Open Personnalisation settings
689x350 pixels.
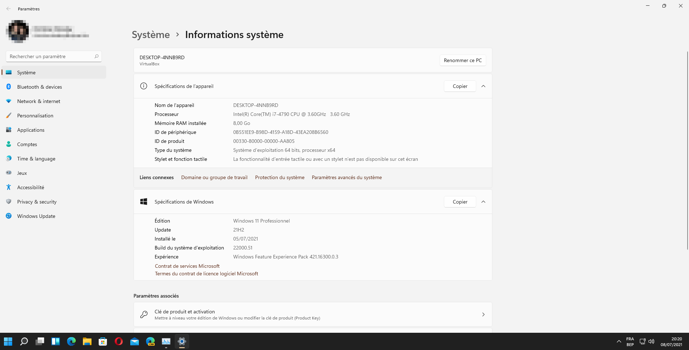(54, 116)
